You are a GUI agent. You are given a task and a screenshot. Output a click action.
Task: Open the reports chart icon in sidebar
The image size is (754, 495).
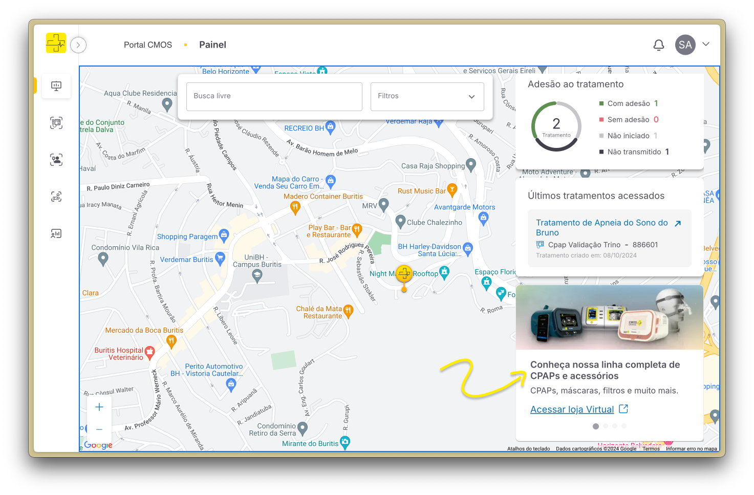pyautogui.click(x=56, y=233)
